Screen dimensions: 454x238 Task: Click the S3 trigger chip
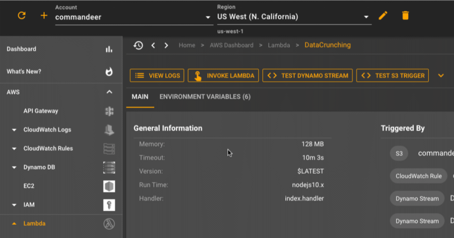tap(399, 154)
